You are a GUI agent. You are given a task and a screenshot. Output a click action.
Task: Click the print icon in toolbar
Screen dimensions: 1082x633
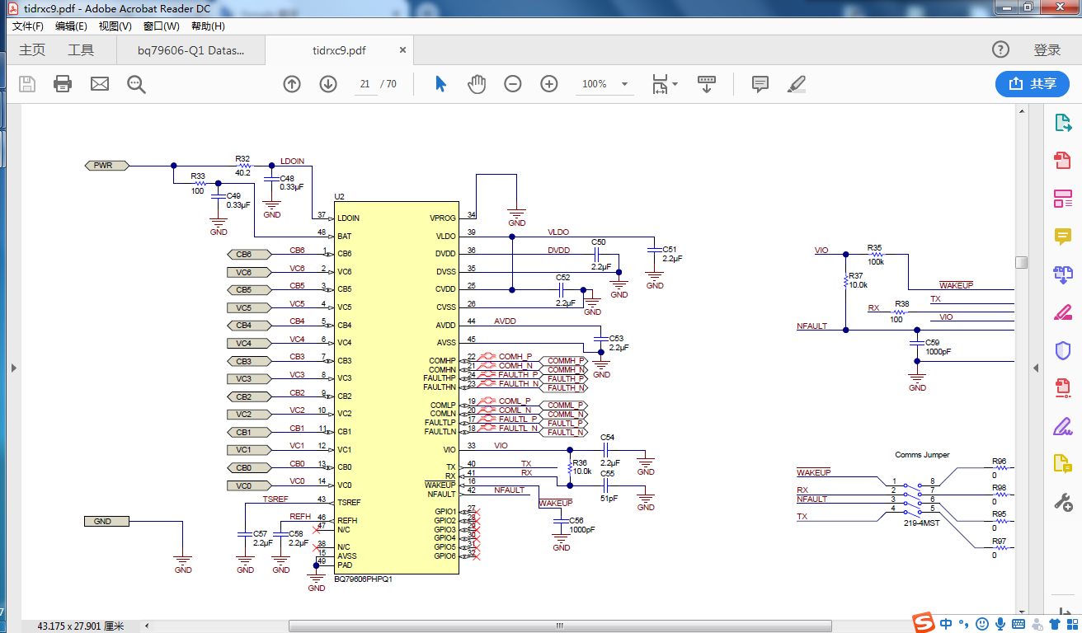(x=63, y=84)
